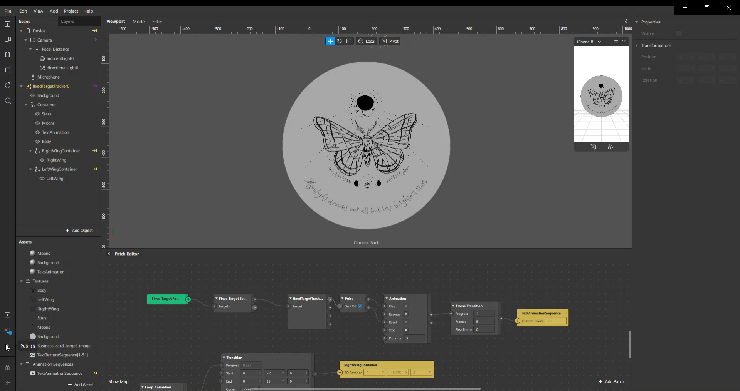The height and width of the screenshot is (391, 740).
Task: Open the bug report icon
Action: pos(7,368)
